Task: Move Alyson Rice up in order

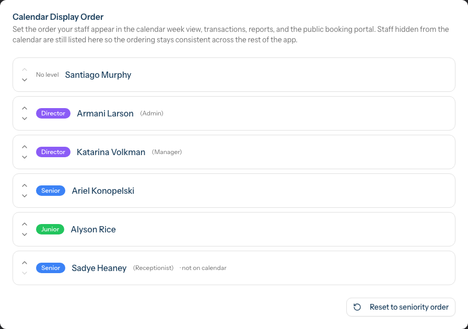Action: pos(25,224)
